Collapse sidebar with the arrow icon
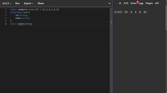The height and width of the screenshot is (93, 167). [x=109, y=3]
